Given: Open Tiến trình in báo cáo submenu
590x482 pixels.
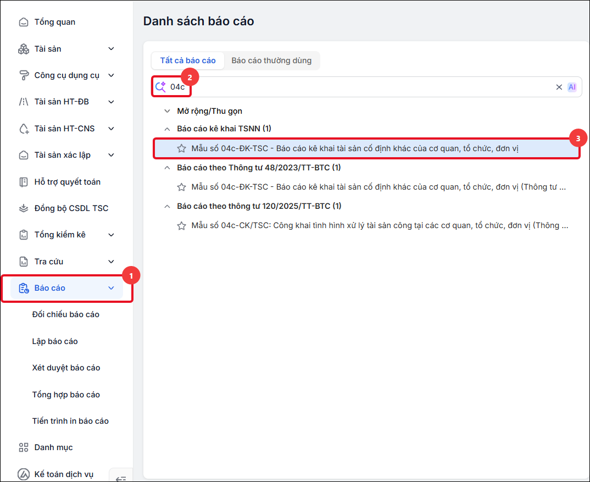Looking at the screenshot, I should pos(70,421).
